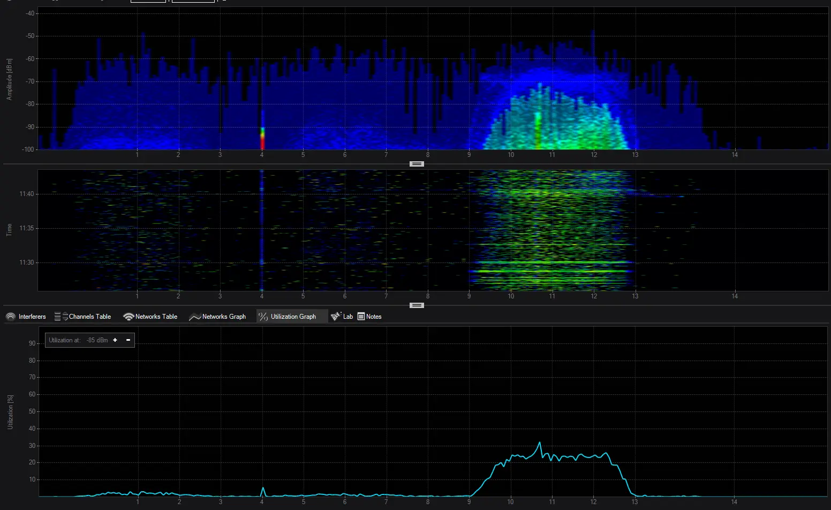Image resolution: width=831 pixels, height=510 pixels.
Task: Click the 11:40 time marker on waterfall
Action: 26,194
